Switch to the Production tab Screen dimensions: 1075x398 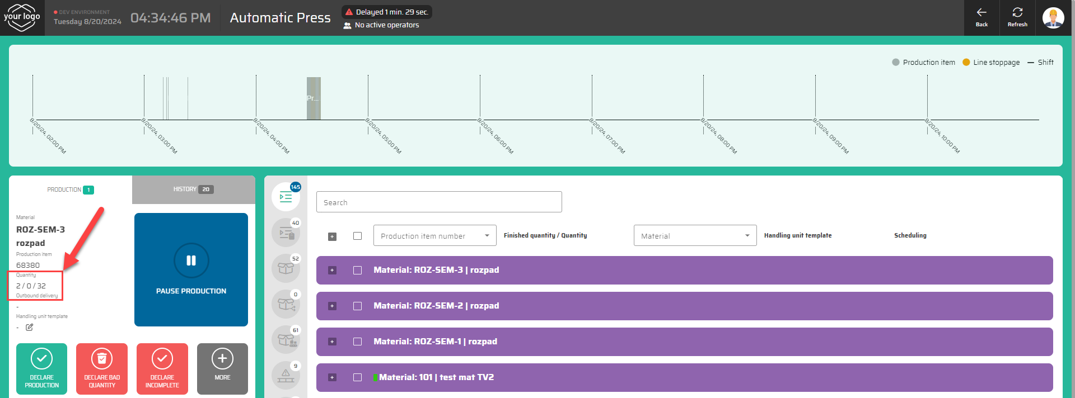(70, 189)
